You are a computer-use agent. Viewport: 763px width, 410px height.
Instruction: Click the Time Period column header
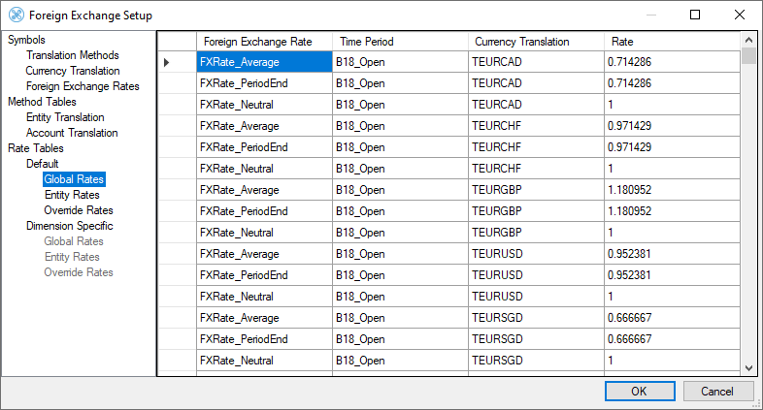(x=365, y=42)
